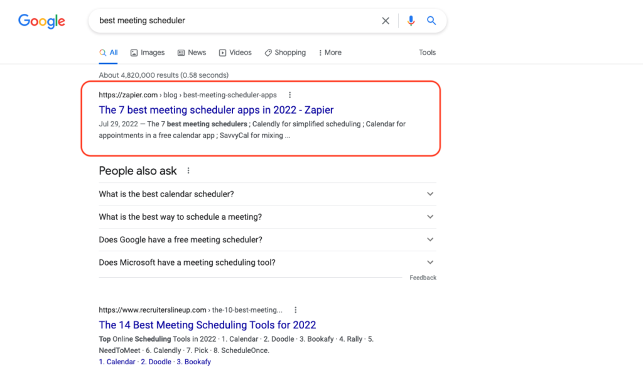Follow the '2. Doodle' sitelink
Screen dimensions: 643x385
click(156, 362)
